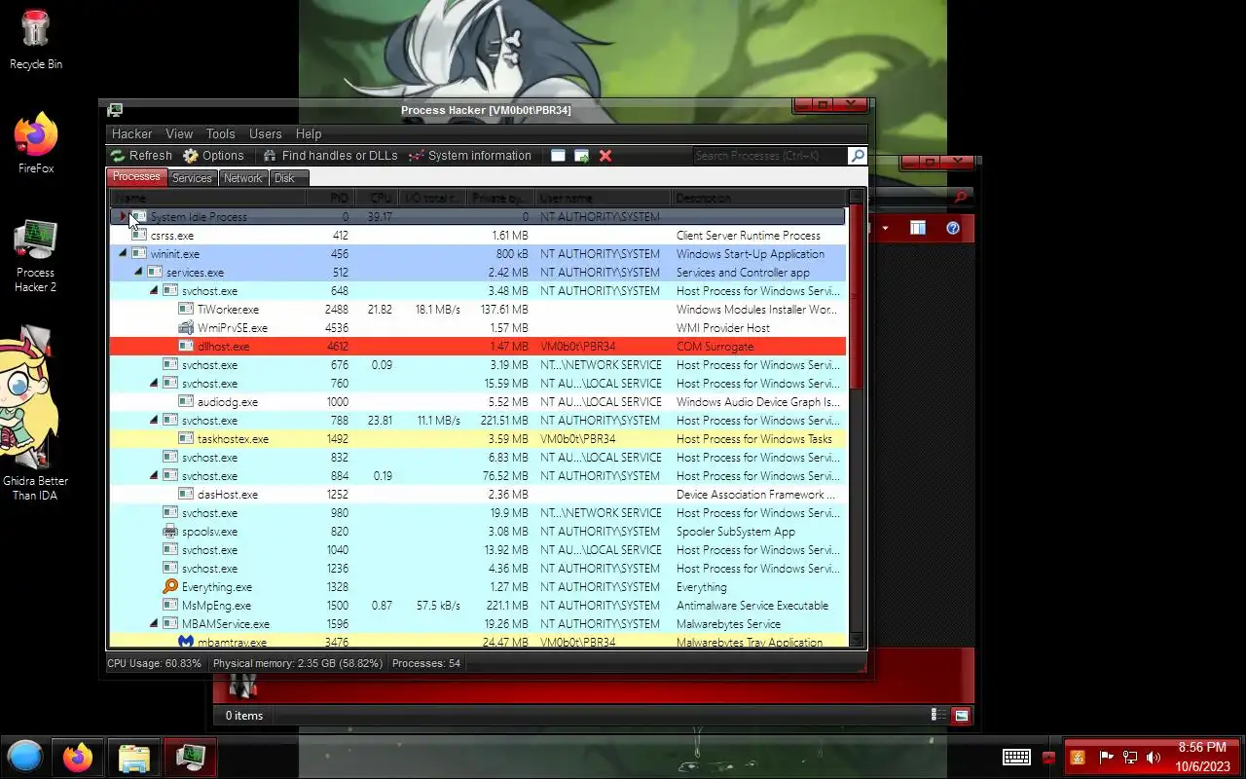This screenshot has height=779, width=1246.
Task: Click the WmiPrvSE.exe process icon
Action: point(186,328)
